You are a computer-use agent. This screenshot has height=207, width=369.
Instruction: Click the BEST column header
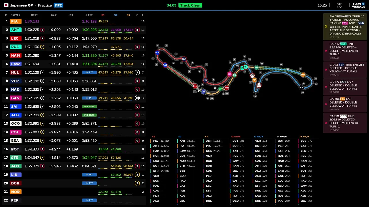pos(34,15)
